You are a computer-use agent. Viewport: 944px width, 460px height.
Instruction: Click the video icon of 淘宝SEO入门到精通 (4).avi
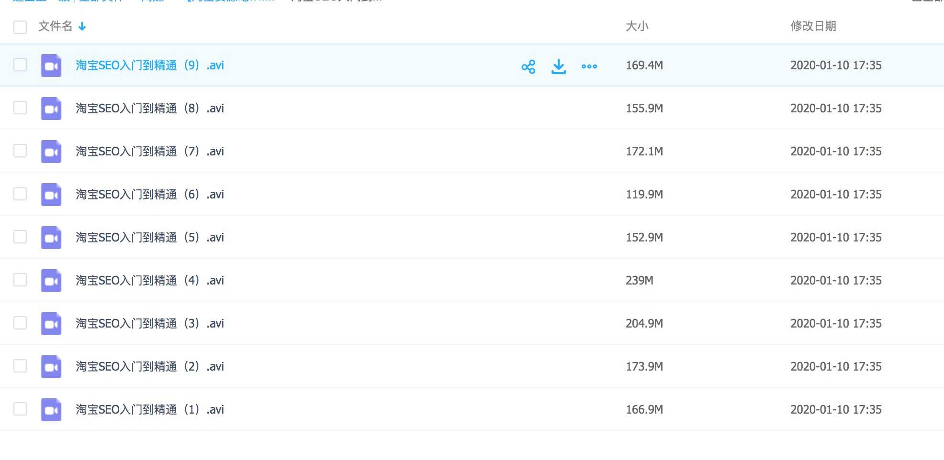(x=51, y=281)
